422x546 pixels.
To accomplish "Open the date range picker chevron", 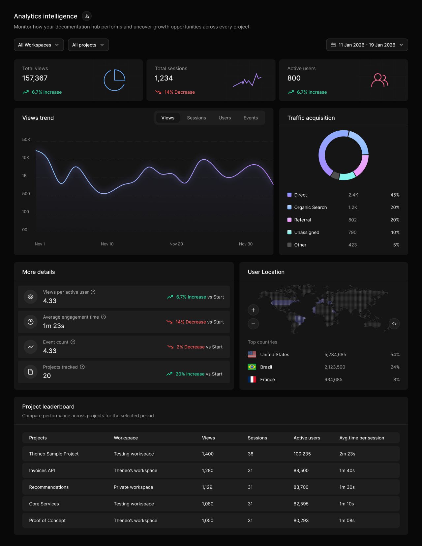I will [401, 45].
